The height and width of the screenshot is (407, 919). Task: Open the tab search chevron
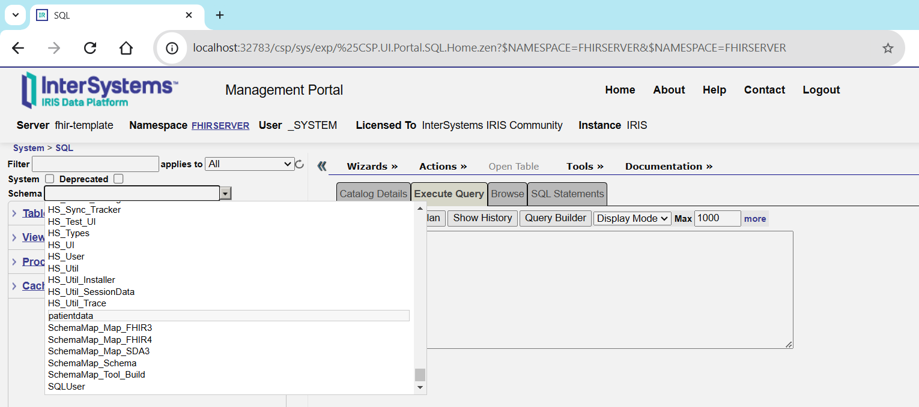pos(15,15)
